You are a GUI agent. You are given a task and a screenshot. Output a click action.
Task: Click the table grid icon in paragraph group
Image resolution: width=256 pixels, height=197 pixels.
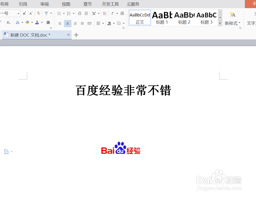[122, 13]
